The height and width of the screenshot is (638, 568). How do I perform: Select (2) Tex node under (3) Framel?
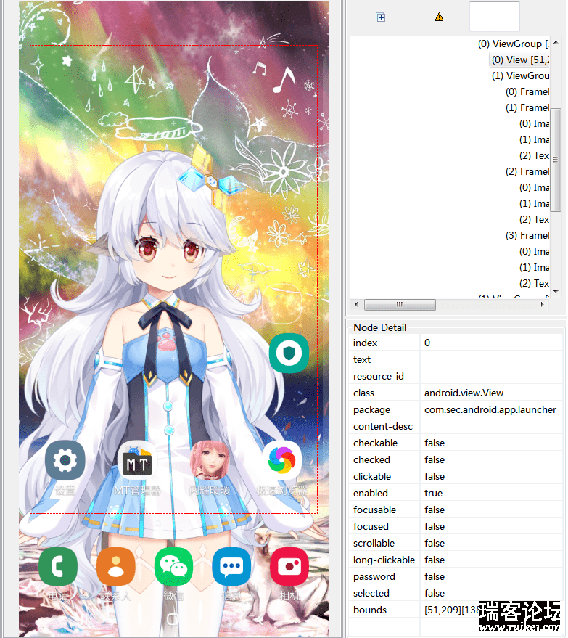point(534,284)
